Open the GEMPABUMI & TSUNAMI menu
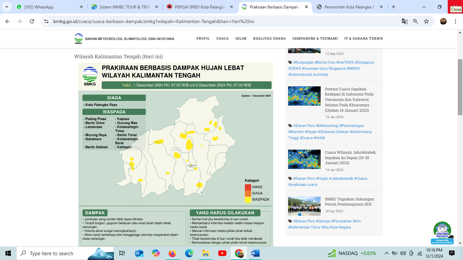This screenshot has width=463, height=260. 315,39
